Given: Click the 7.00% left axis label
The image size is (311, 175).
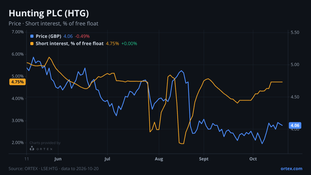Looking at the screenshot, I should click(x=18, y=32).
